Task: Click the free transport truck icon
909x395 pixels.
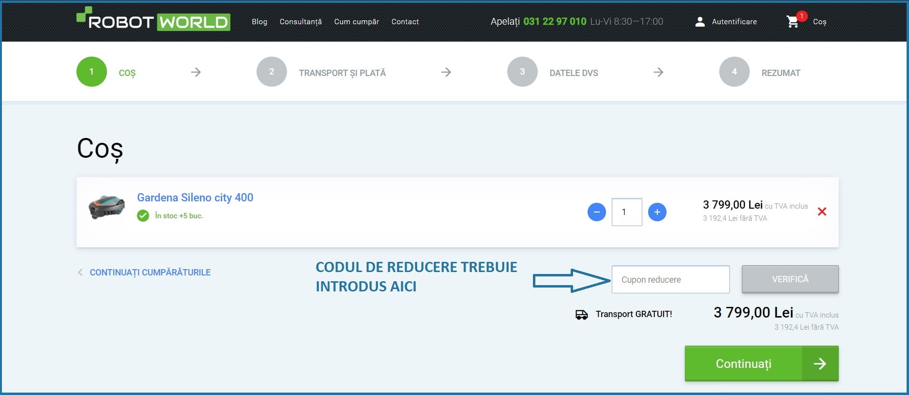Action: point(581,315)
